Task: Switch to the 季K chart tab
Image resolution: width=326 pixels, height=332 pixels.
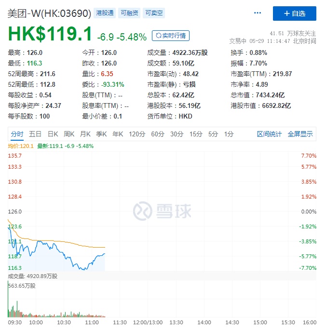Action: point(101,134)
